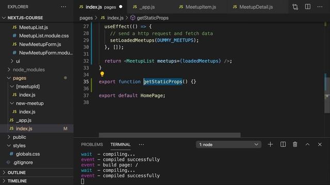The height and width of the screenshot is (185, 330).
Task: Click JS icon of the MeetupItem.js tab
Action: coord(181,7)
